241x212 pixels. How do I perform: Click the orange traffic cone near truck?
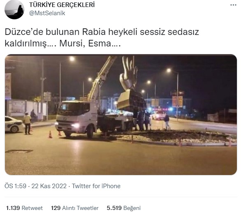click(x=50, y=134)
